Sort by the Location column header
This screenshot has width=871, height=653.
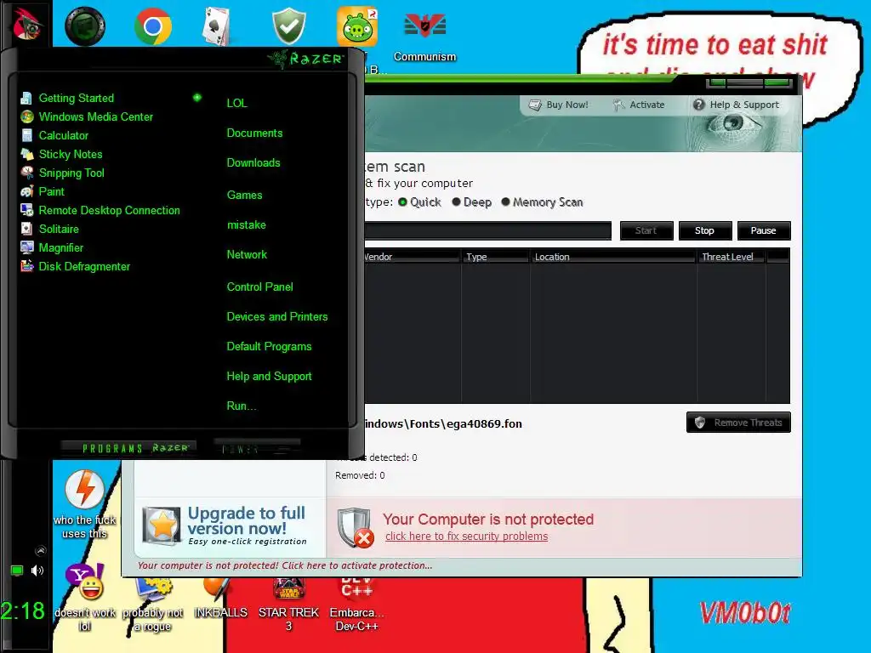pyautogui.click(x=613, y=257)
